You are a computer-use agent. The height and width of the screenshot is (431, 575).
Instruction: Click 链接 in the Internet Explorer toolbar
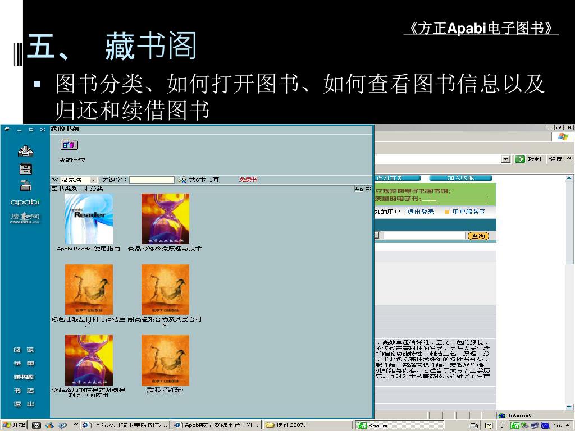(x=555, y=159)
